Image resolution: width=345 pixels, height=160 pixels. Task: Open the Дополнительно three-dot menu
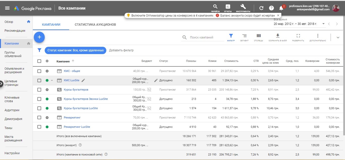point(318,37)
